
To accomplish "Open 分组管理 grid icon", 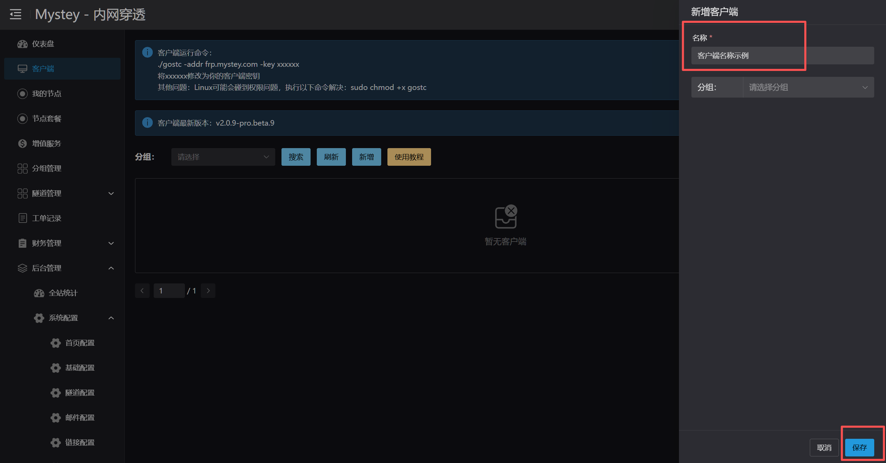I will point(23,169).
